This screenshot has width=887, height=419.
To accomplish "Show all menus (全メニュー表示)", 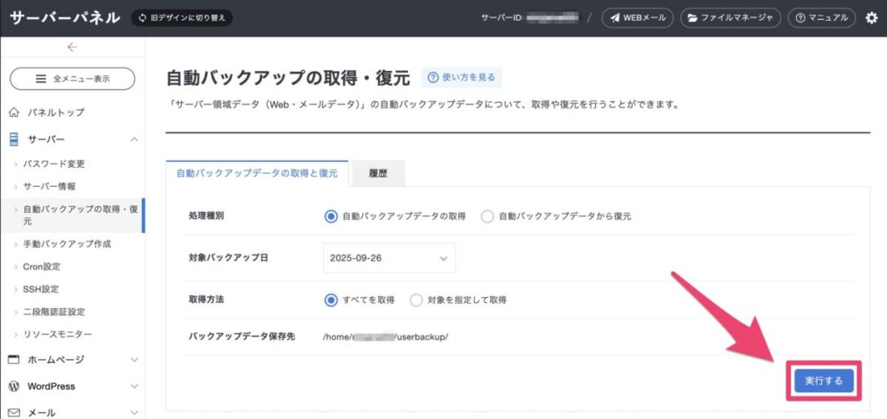I will [x=73, y=79].
